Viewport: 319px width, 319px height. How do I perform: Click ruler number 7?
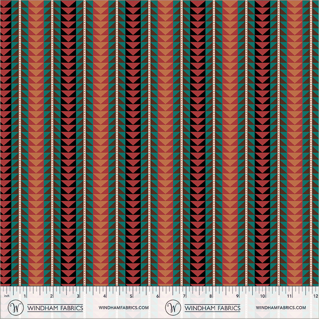pyautogui.click(x=184, y=296)
